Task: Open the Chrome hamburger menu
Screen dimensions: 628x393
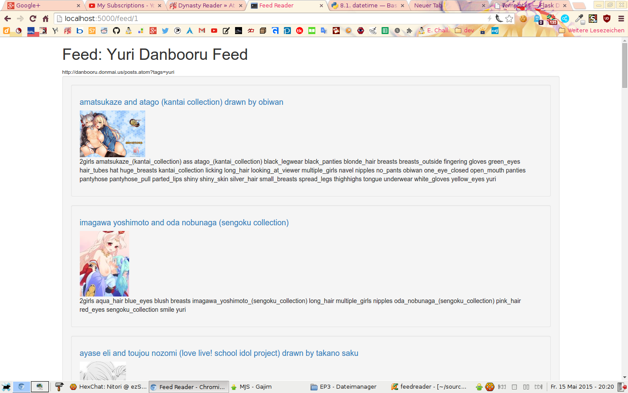Action: pos(621,18)
